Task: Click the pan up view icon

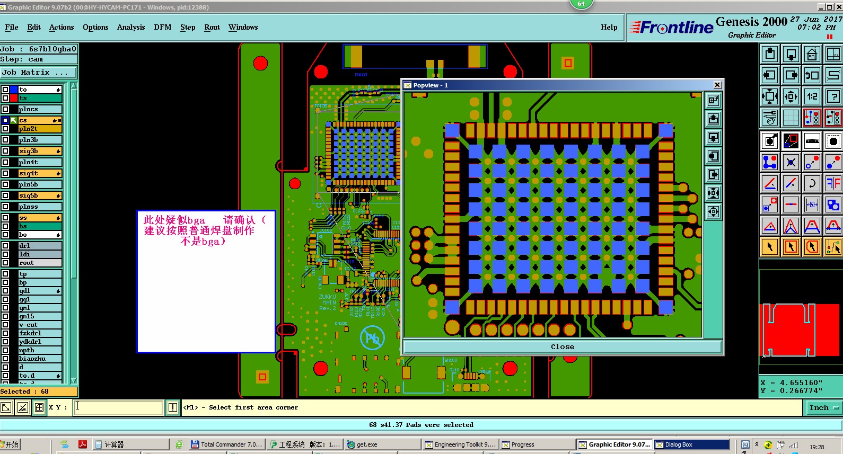Action: (x=770, y=54)
